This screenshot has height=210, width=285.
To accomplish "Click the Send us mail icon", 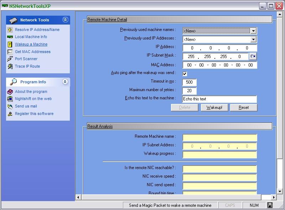I will pos(10,106).
